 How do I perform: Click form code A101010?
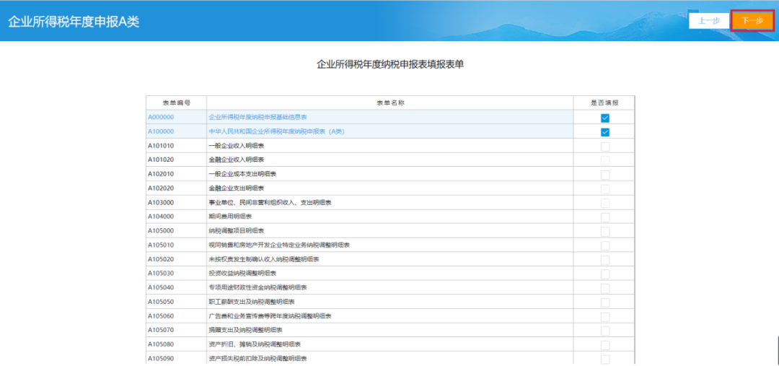pos(161,146)
